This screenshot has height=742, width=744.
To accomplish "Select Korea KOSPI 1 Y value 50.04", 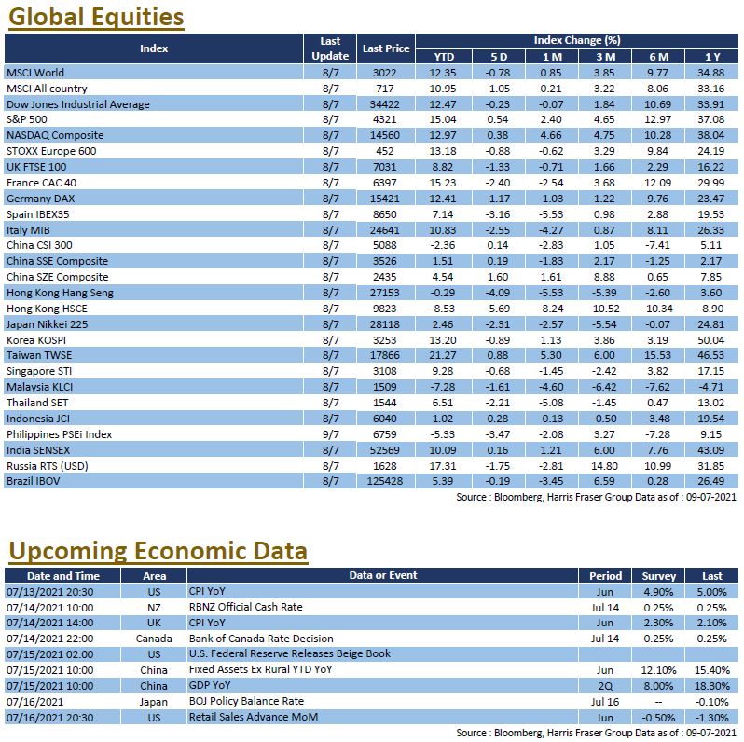I will click(x=710, y=340).
